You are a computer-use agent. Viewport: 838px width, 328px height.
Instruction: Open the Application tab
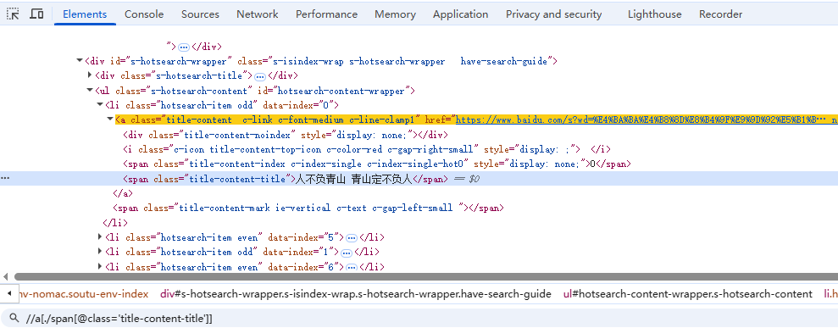(461, 14)
